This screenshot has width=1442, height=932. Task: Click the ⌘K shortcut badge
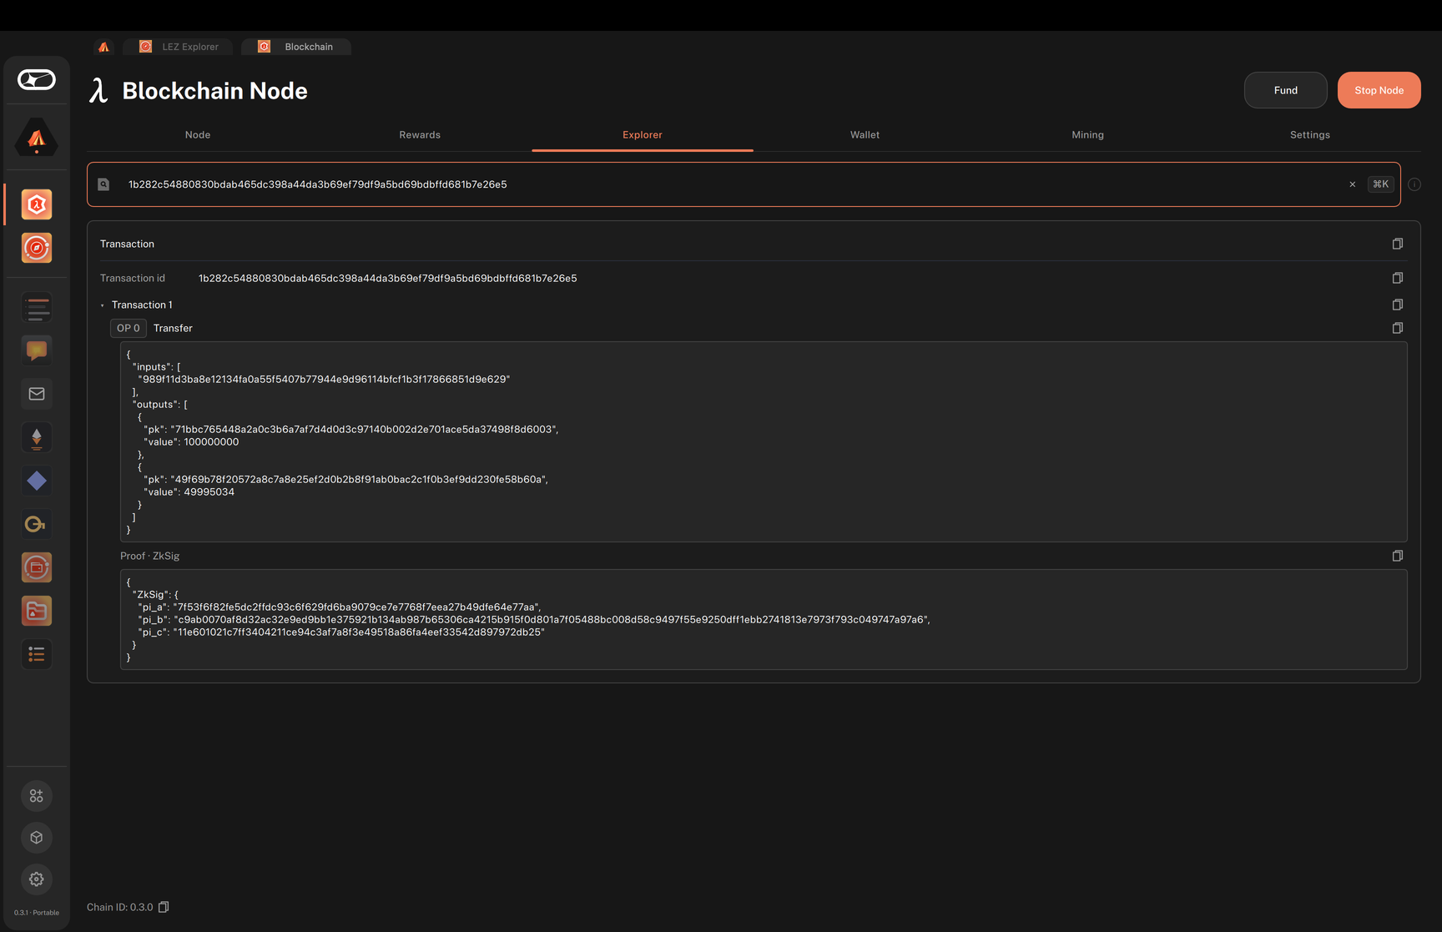click(1381, 184)
